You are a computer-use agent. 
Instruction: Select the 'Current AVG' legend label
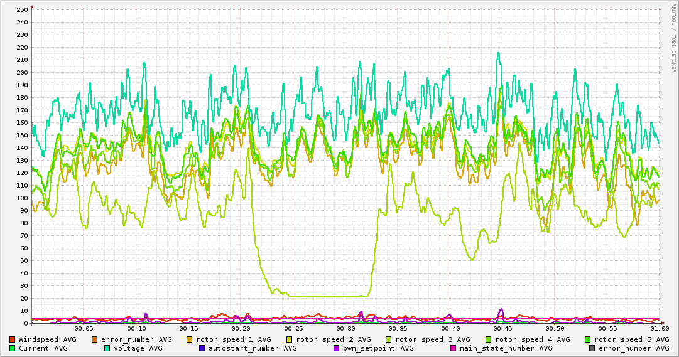pos(43,348)
